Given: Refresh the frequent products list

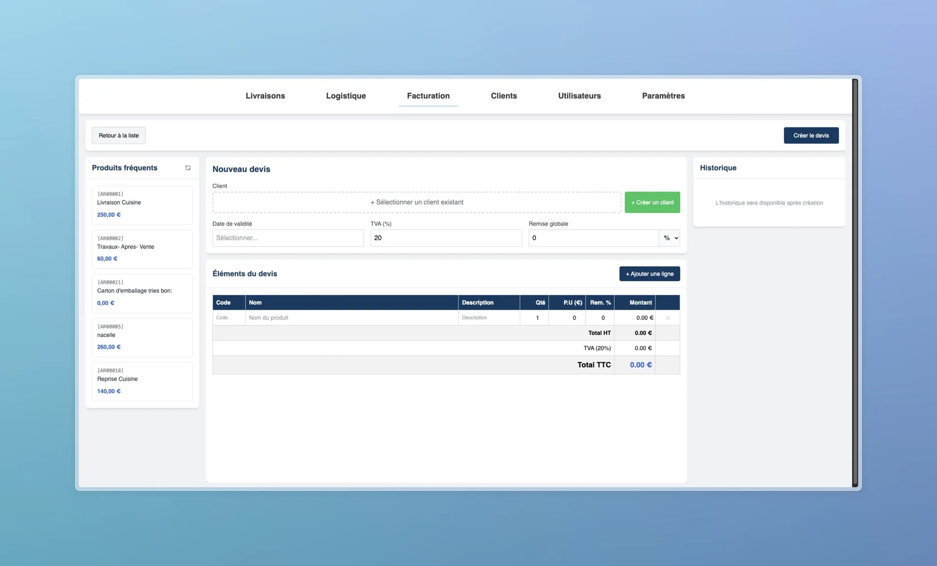Looking at the screenshot, I should [x=188, y=168].
